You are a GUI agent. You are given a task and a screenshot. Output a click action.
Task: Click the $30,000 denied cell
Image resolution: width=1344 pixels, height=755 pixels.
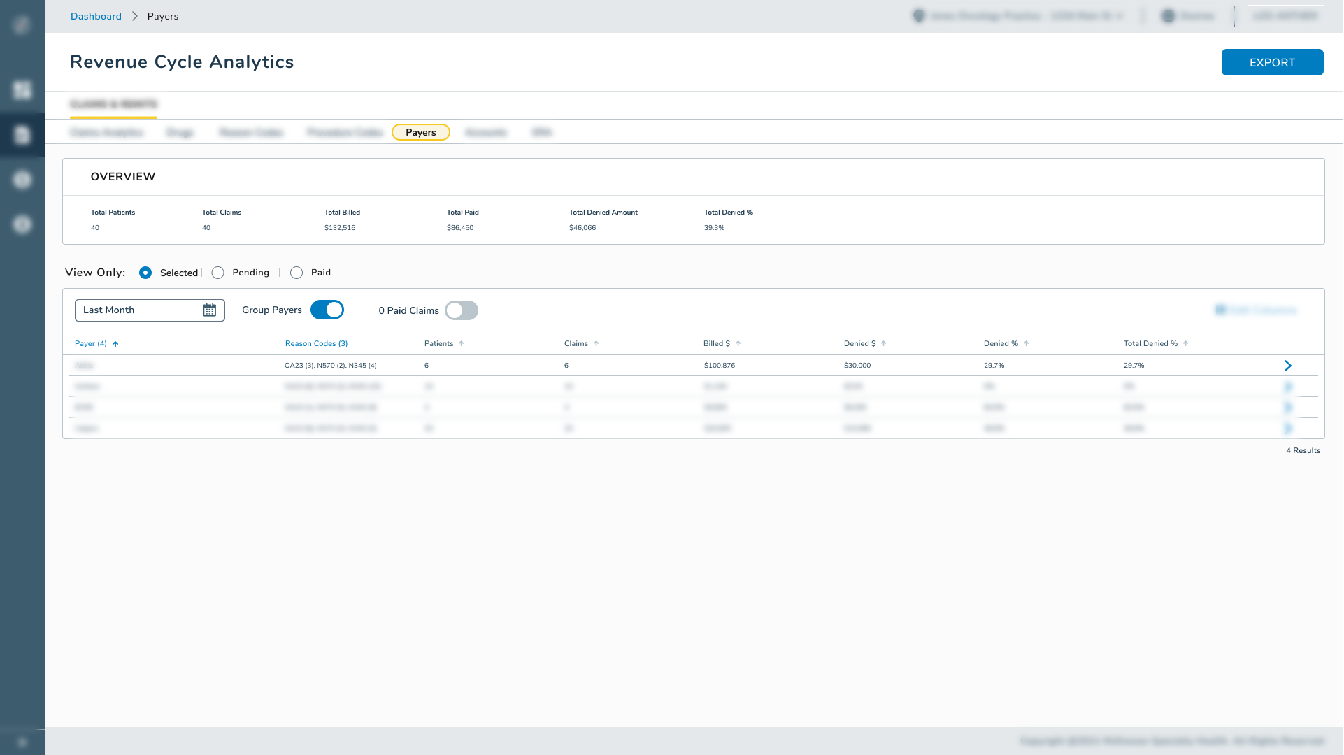857,366
